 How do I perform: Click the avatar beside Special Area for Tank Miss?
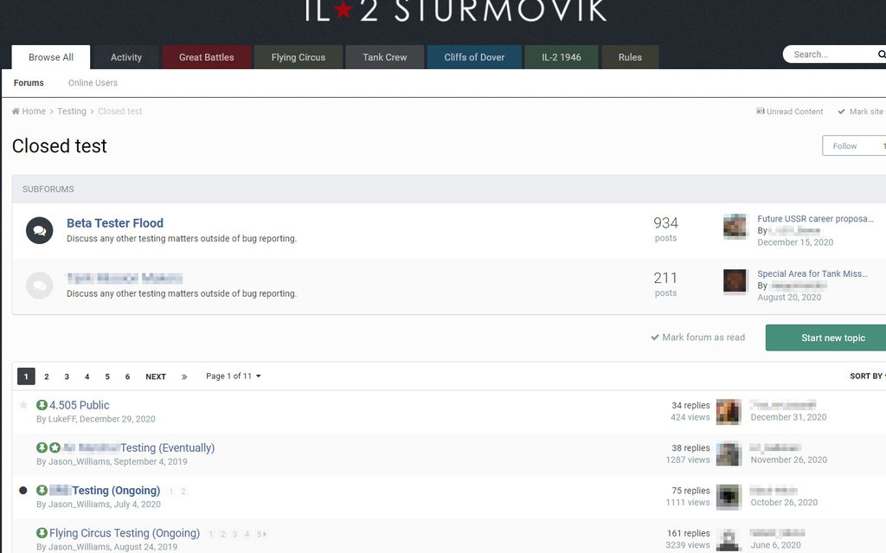pyautogui.click(x=735, y=281)
